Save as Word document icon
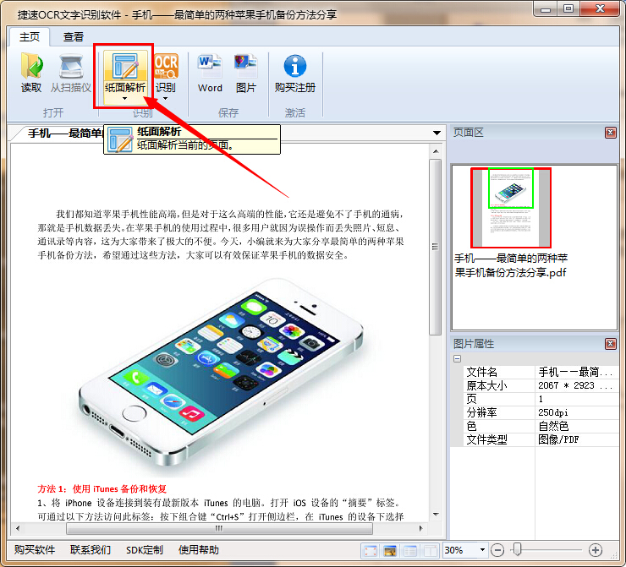The width and height of the screenshot is (626, 567). coord(210,66)
